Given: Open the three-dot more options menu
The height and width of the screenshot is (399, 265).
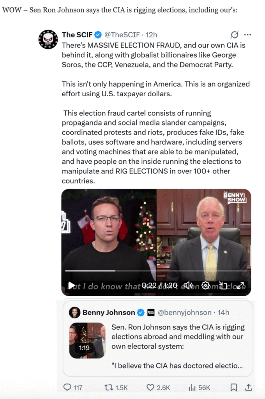Looking at the screenshot, I should pos(247,35).
